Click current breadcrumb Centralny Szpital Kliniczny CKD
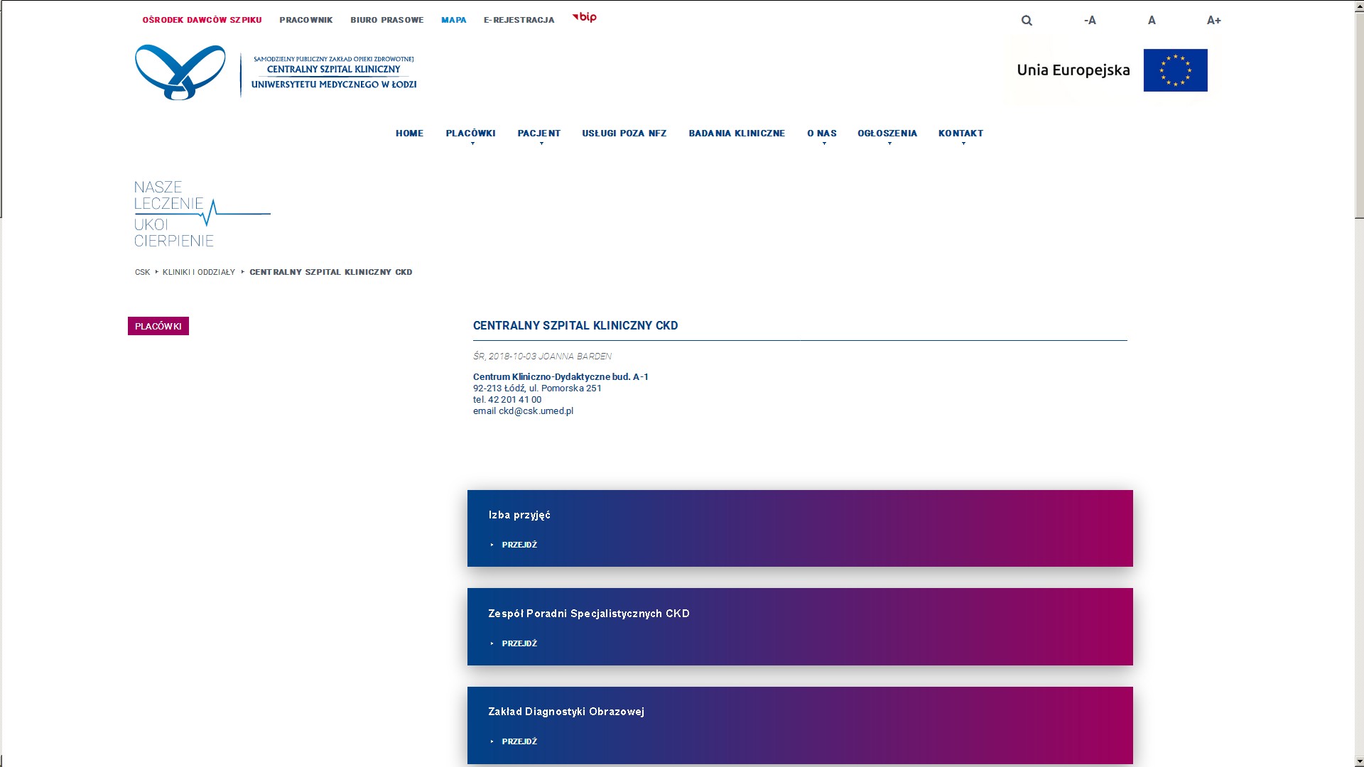Screen dimensions: 1364x767 [331, 272]
